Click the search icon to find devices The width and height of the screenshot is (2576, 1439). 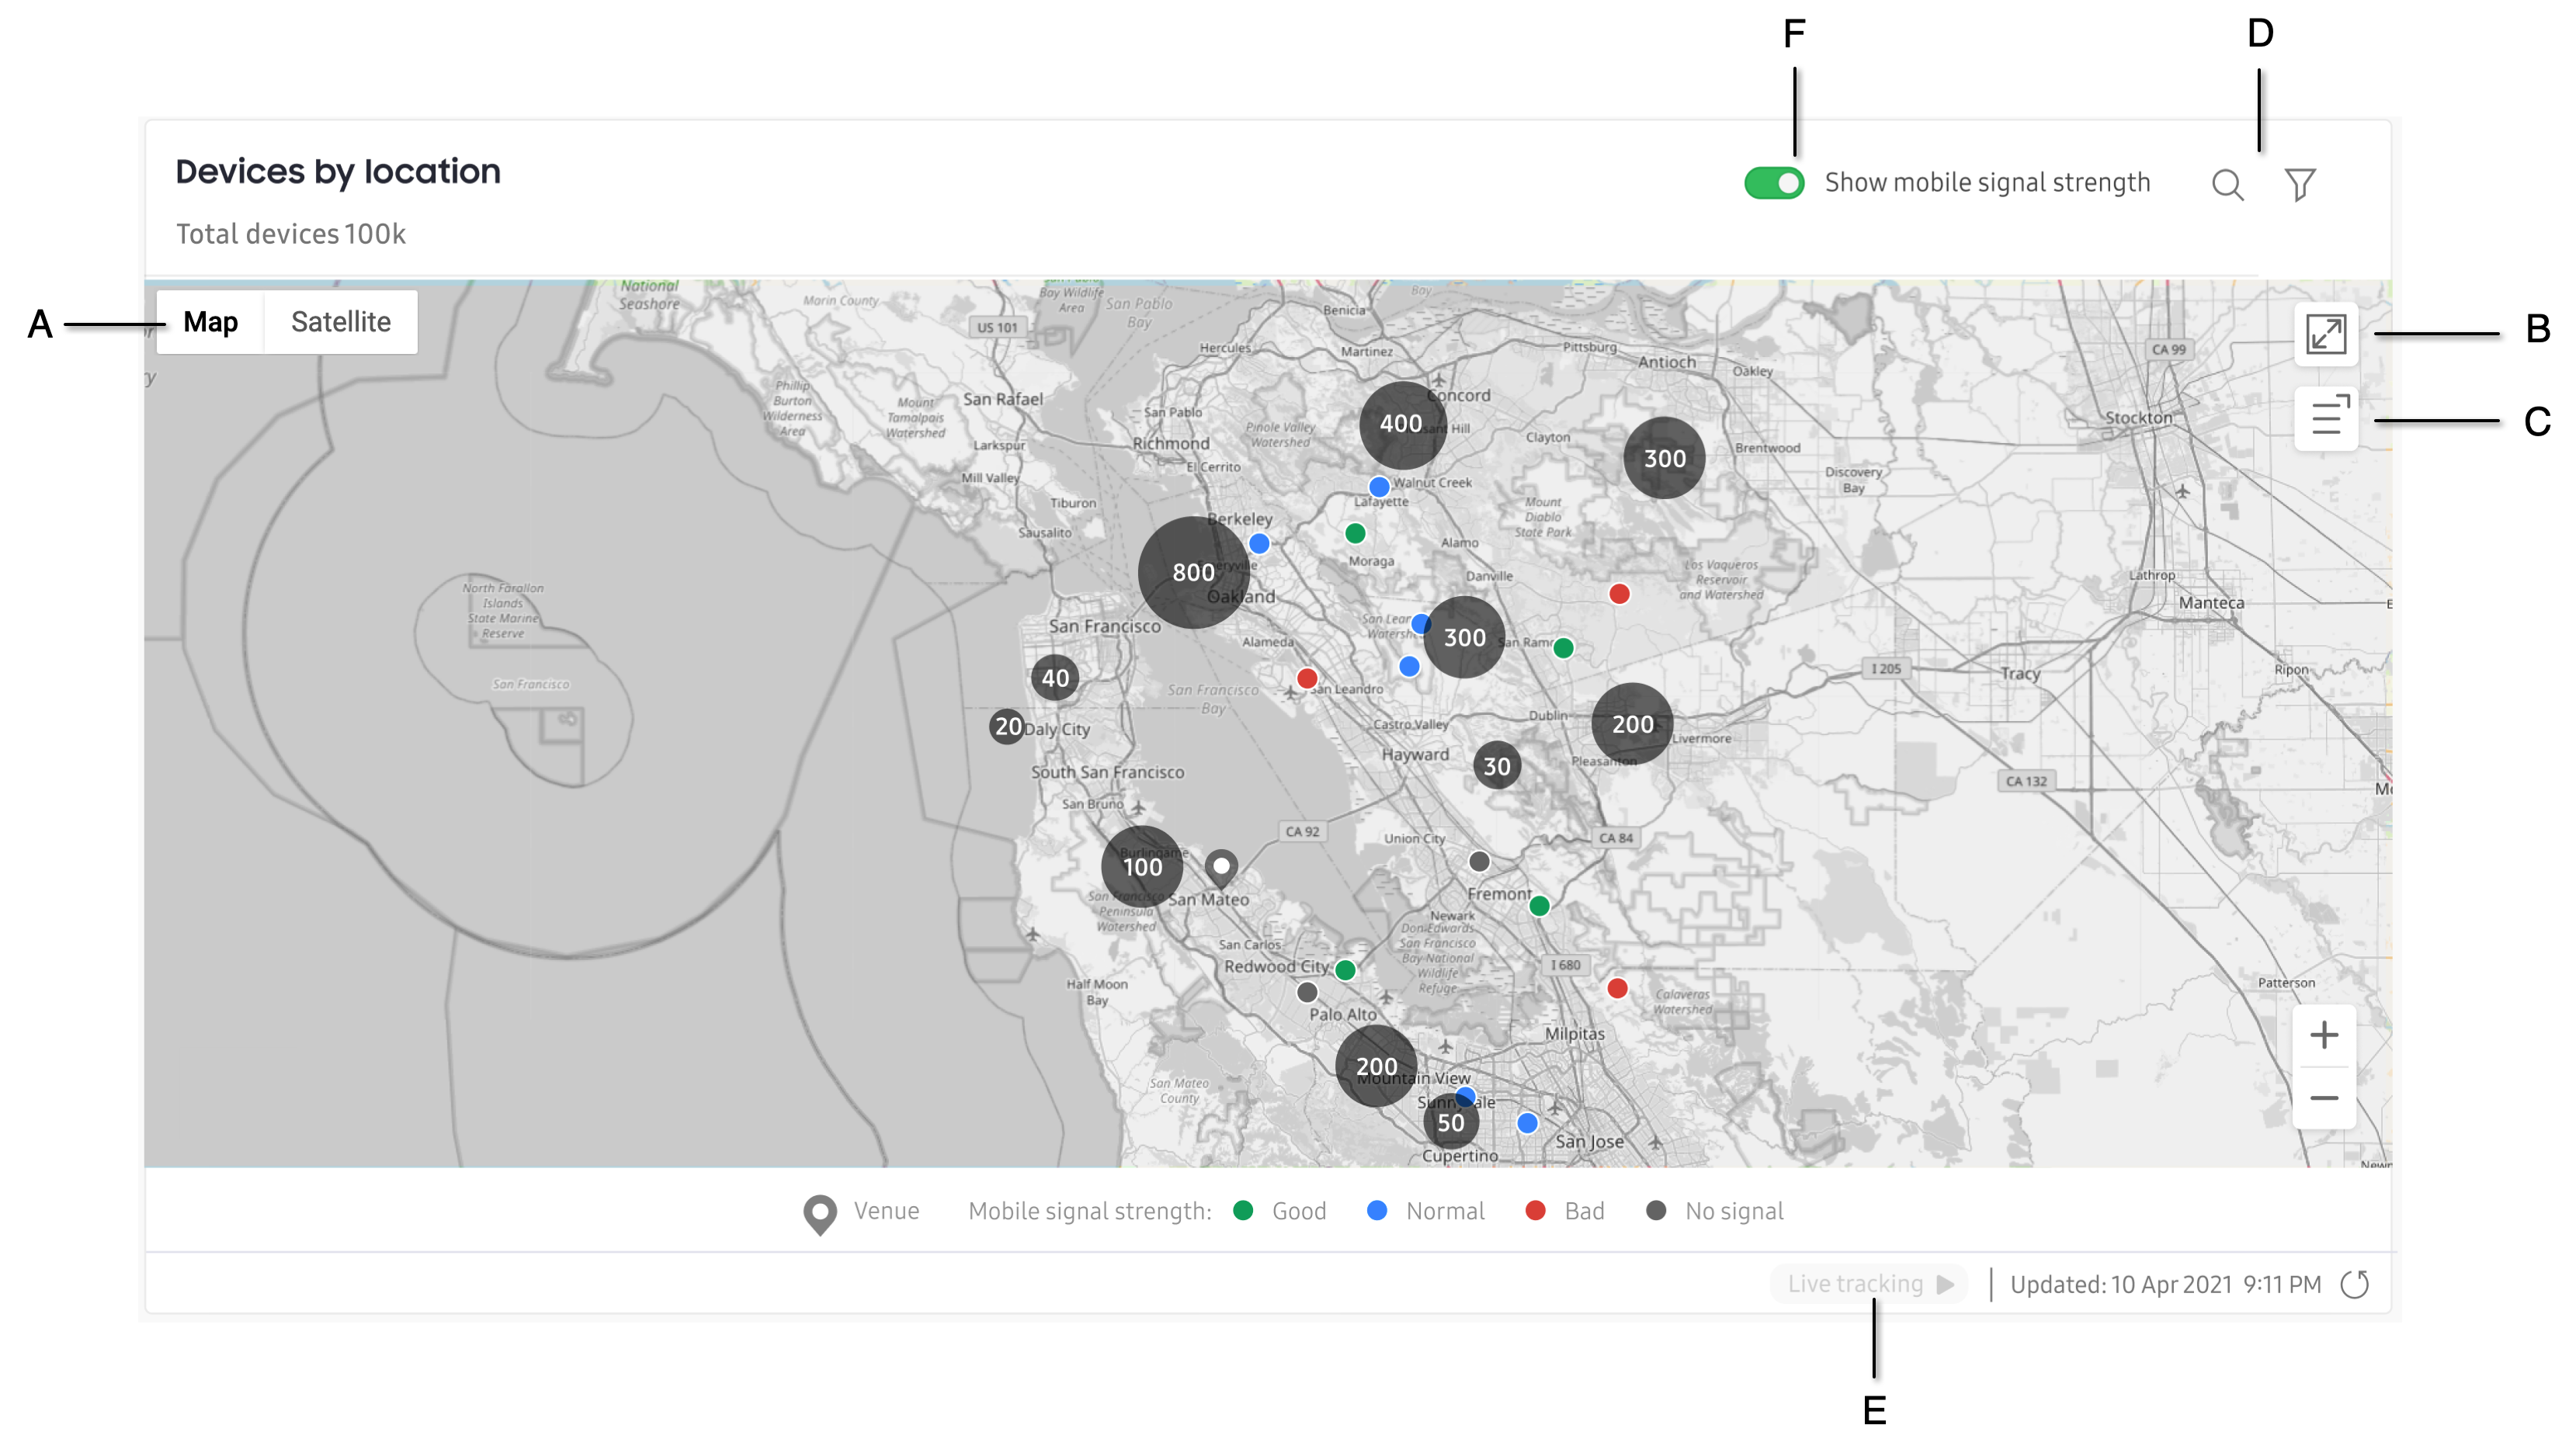click(2227, 184)
